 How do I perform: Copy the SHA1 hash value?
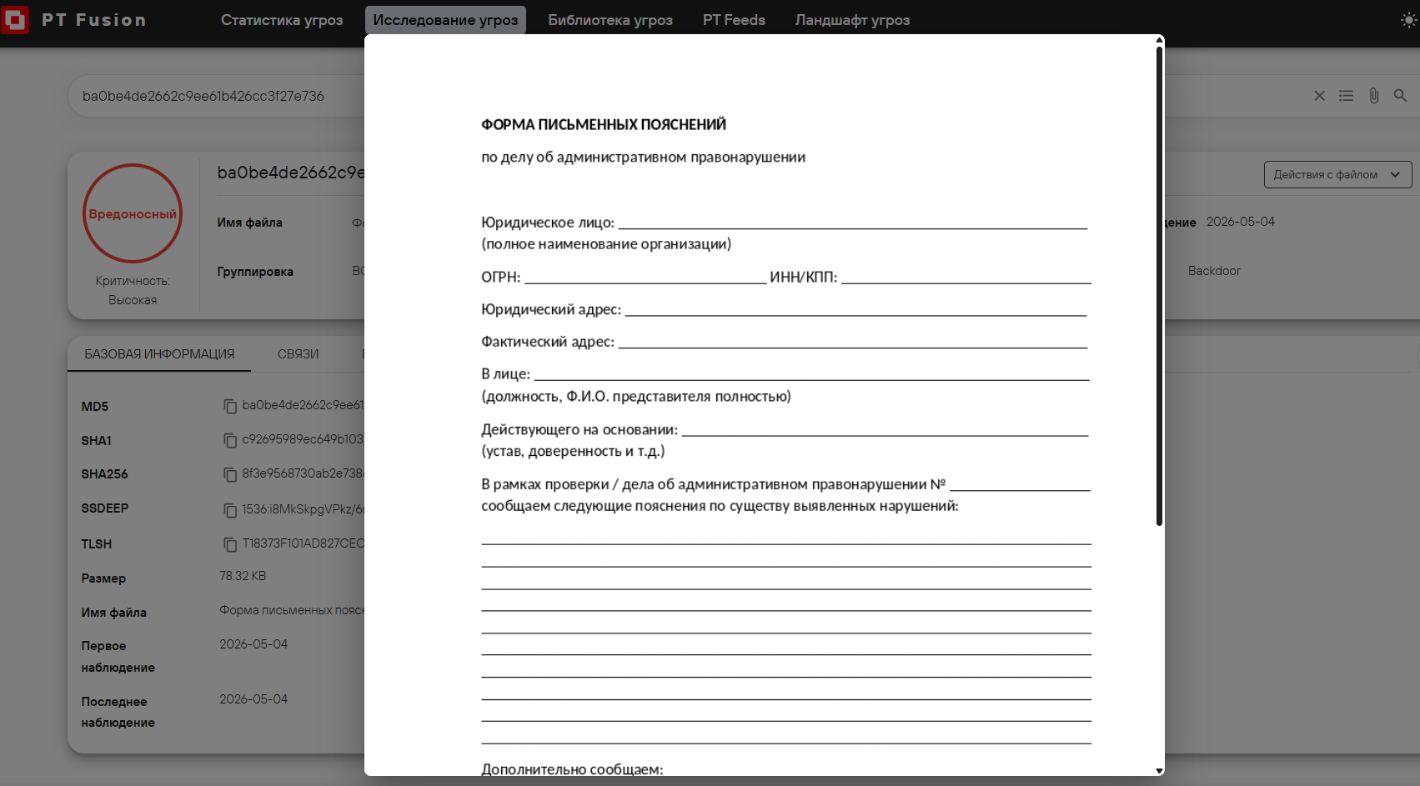click(230, 440)
